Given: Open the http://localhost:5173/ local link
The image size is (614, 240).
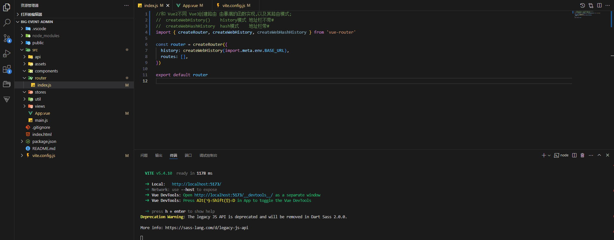Looking at the screenshot, I should (196, 184).
